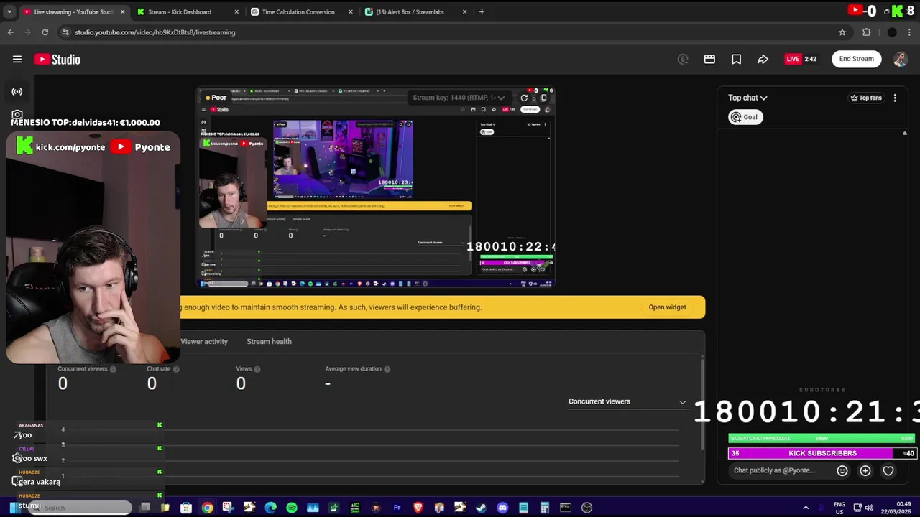The image size is (920, 517).
Task: Click the LIVE indicator badge
Action: [x=793, y=59]
